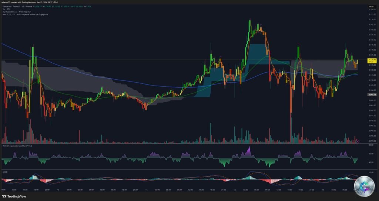Open the USDT currency selector on price axis
This screenshot has width=379, height=201.
point(372,7)
